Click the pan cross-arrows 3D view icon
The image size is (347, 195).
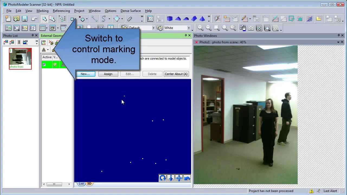(179, 178)
